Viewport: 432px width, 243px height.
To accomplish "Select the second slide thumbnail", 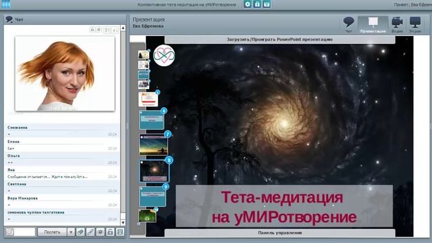I will [143, 65].
